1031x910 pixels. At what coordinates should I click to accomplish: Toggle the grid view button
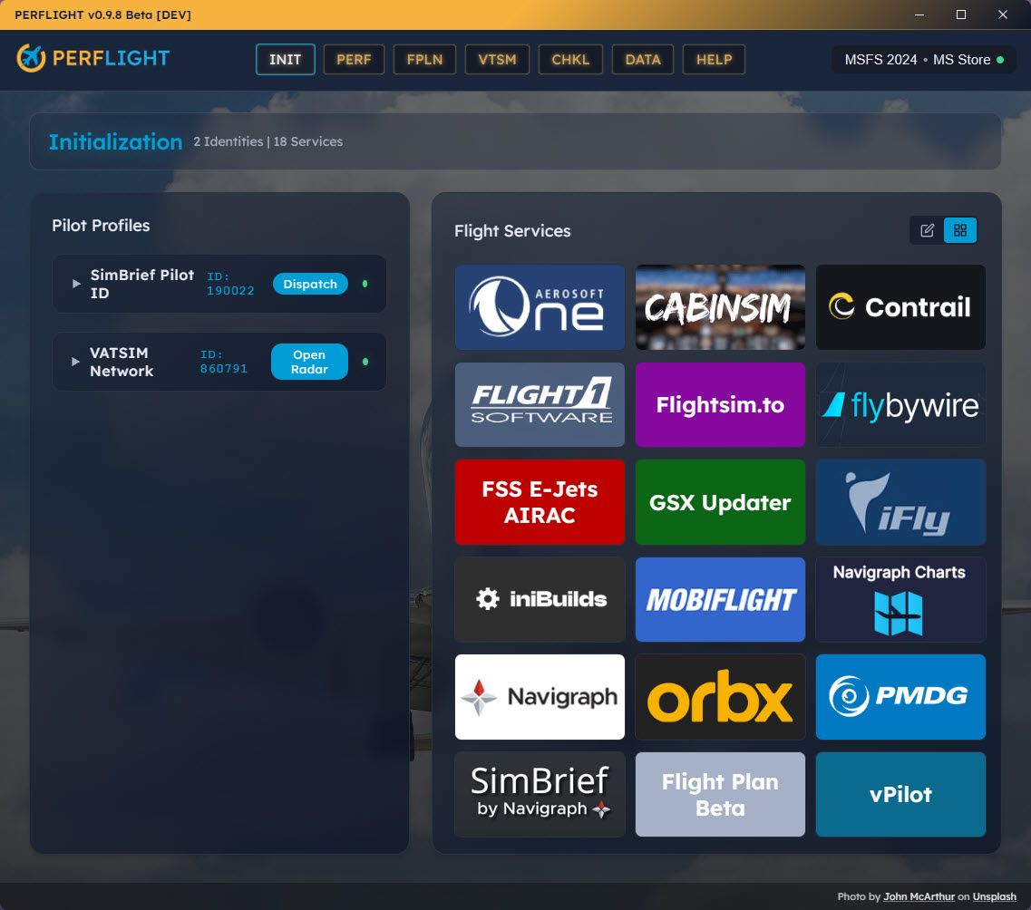960,230
